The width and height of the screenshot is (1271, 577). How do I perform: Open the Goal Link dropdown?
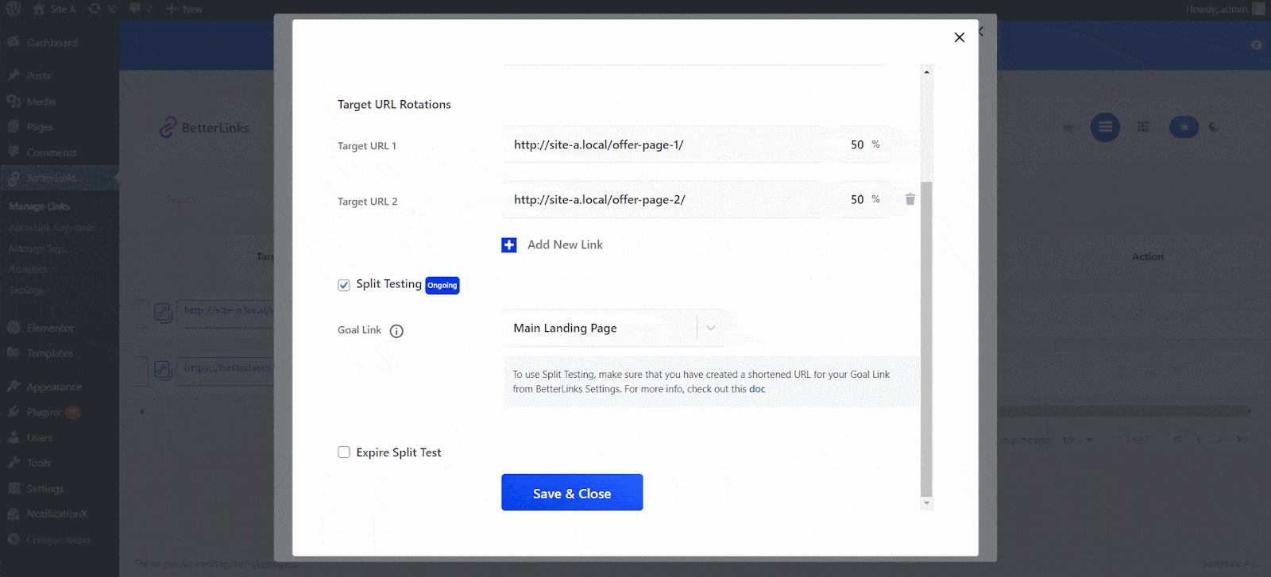pos(600,329)
